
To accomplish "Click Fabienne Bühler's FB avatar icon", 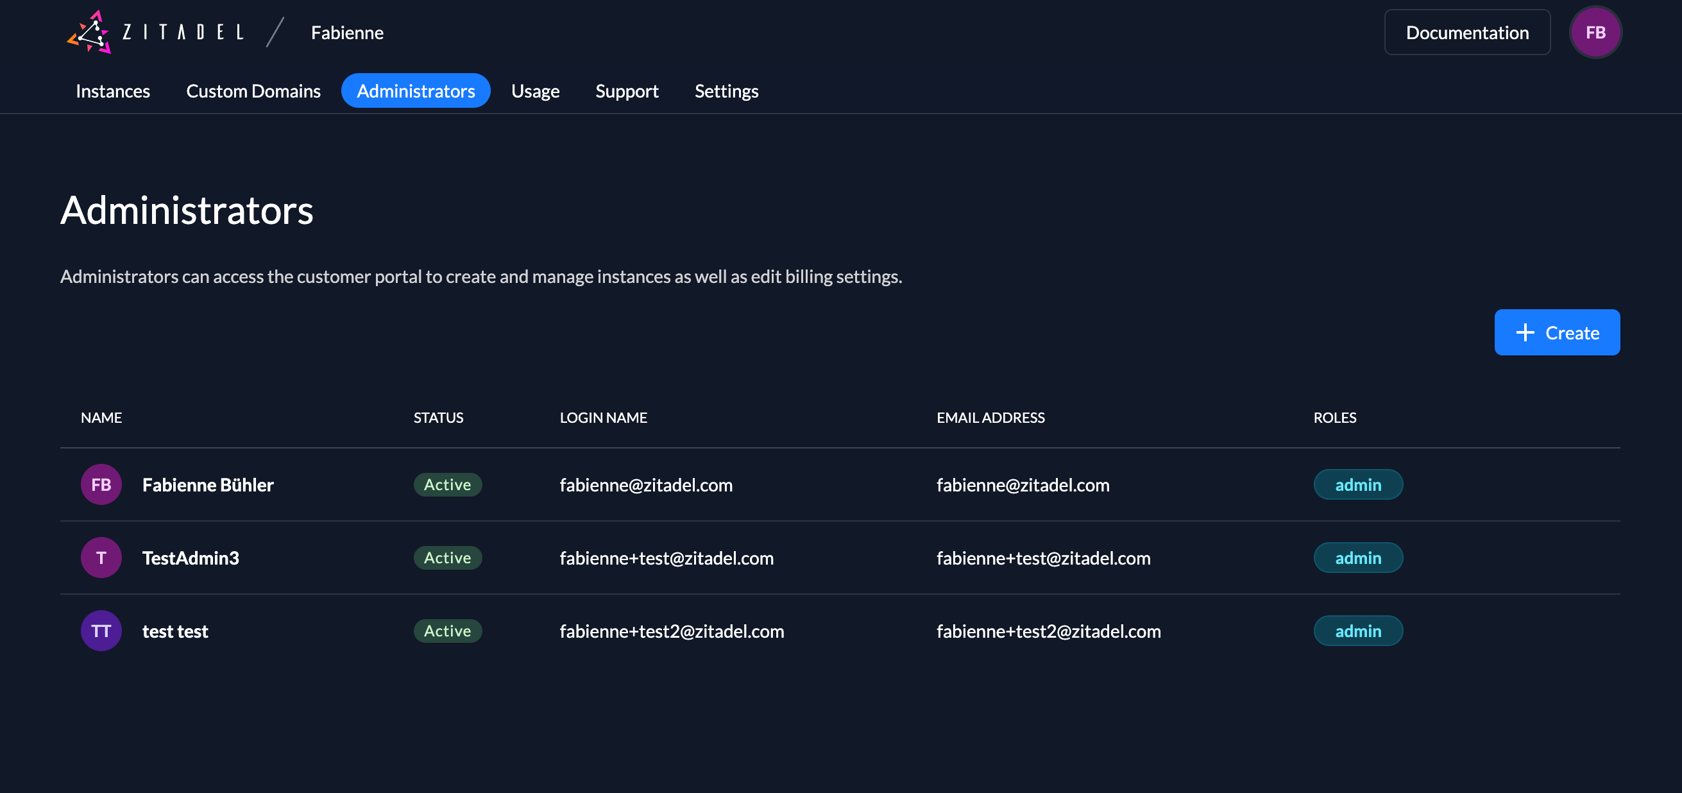I will coord(101,484).
